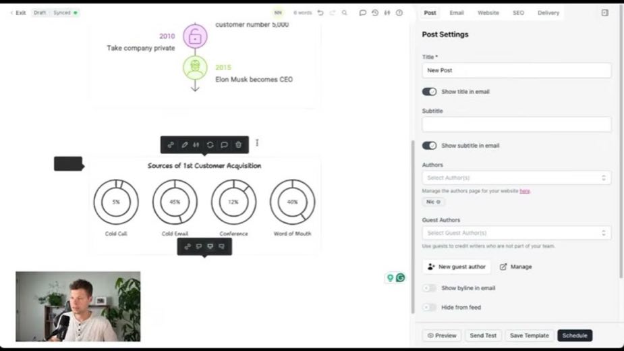Viewport: 624px width, 351px height.
Task: Click the Send Test button
Action: (x=483, y=335)
